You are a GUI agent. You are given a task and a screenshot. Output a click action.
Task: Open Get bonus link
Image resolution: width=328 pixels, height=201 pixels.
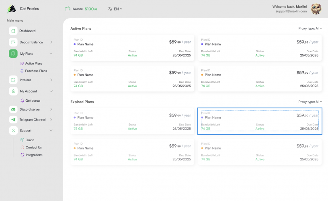(33, 100)
